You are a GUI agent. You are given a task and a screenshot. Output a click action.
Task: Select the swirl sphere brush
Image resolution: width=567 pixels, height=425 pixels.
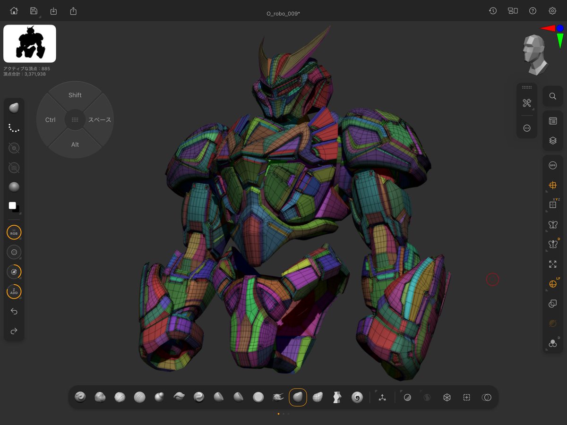coord(199,397)
